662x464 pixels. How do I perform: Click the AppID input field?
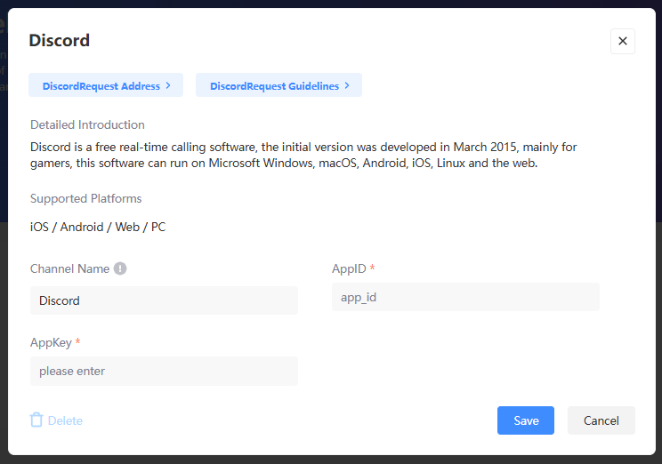[x=465, y=297]
